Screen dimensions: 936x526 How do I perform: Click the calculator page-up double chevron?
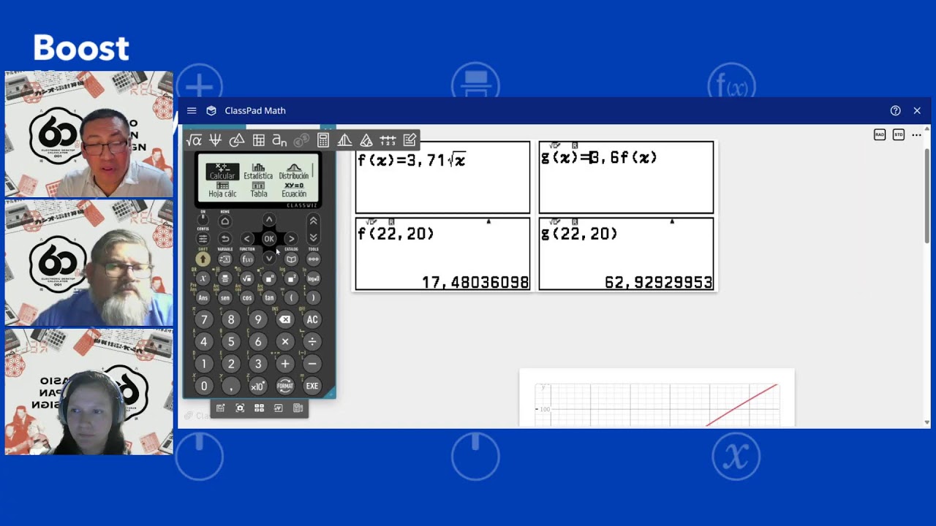click(x=313, y=221)
